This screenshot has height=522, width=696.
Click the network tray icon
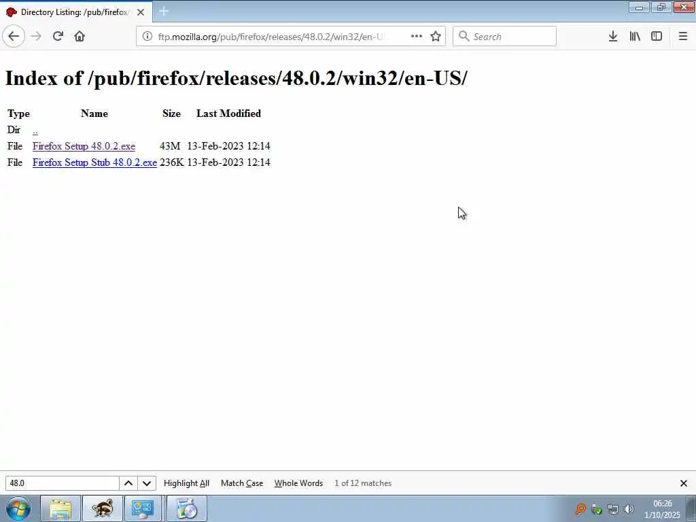coord(613,509)
